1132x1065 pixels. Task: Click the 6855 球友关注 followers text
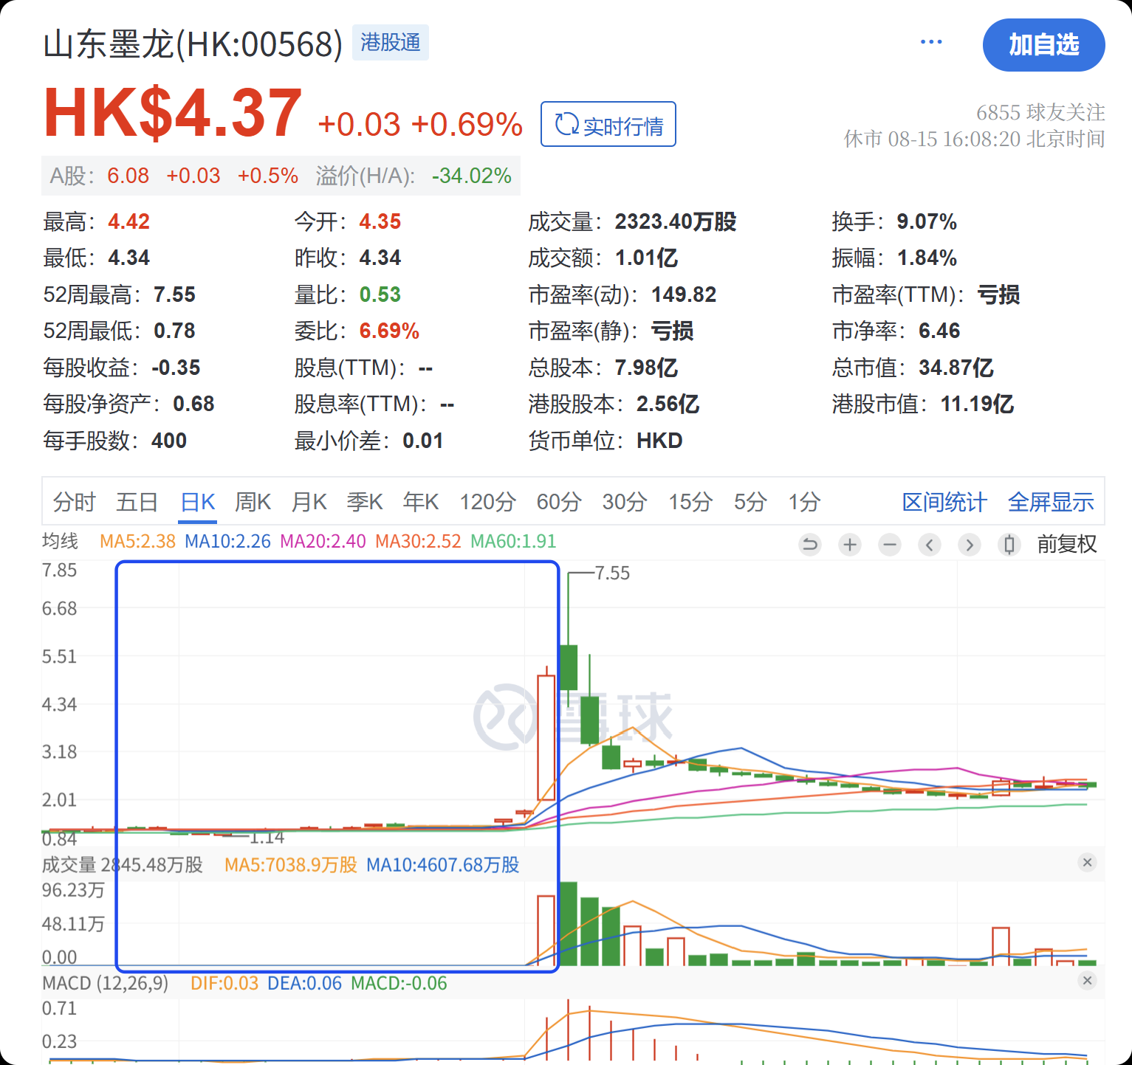coord(1040,112)
